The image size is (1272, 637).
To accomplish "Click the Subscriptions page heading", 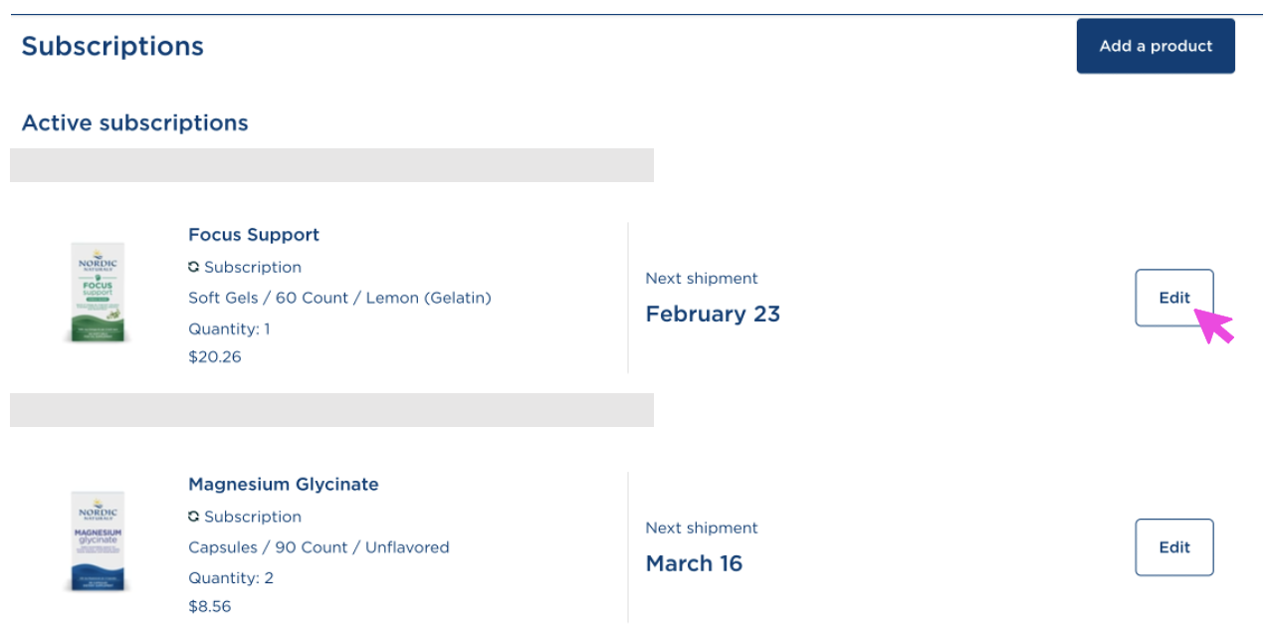I will (x=112, y=47).
